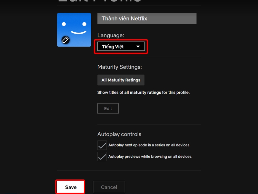Click 'Autoplay next episode in a series' label
Image resolution: width=258 pixels, height=194 pixels.
149,145
